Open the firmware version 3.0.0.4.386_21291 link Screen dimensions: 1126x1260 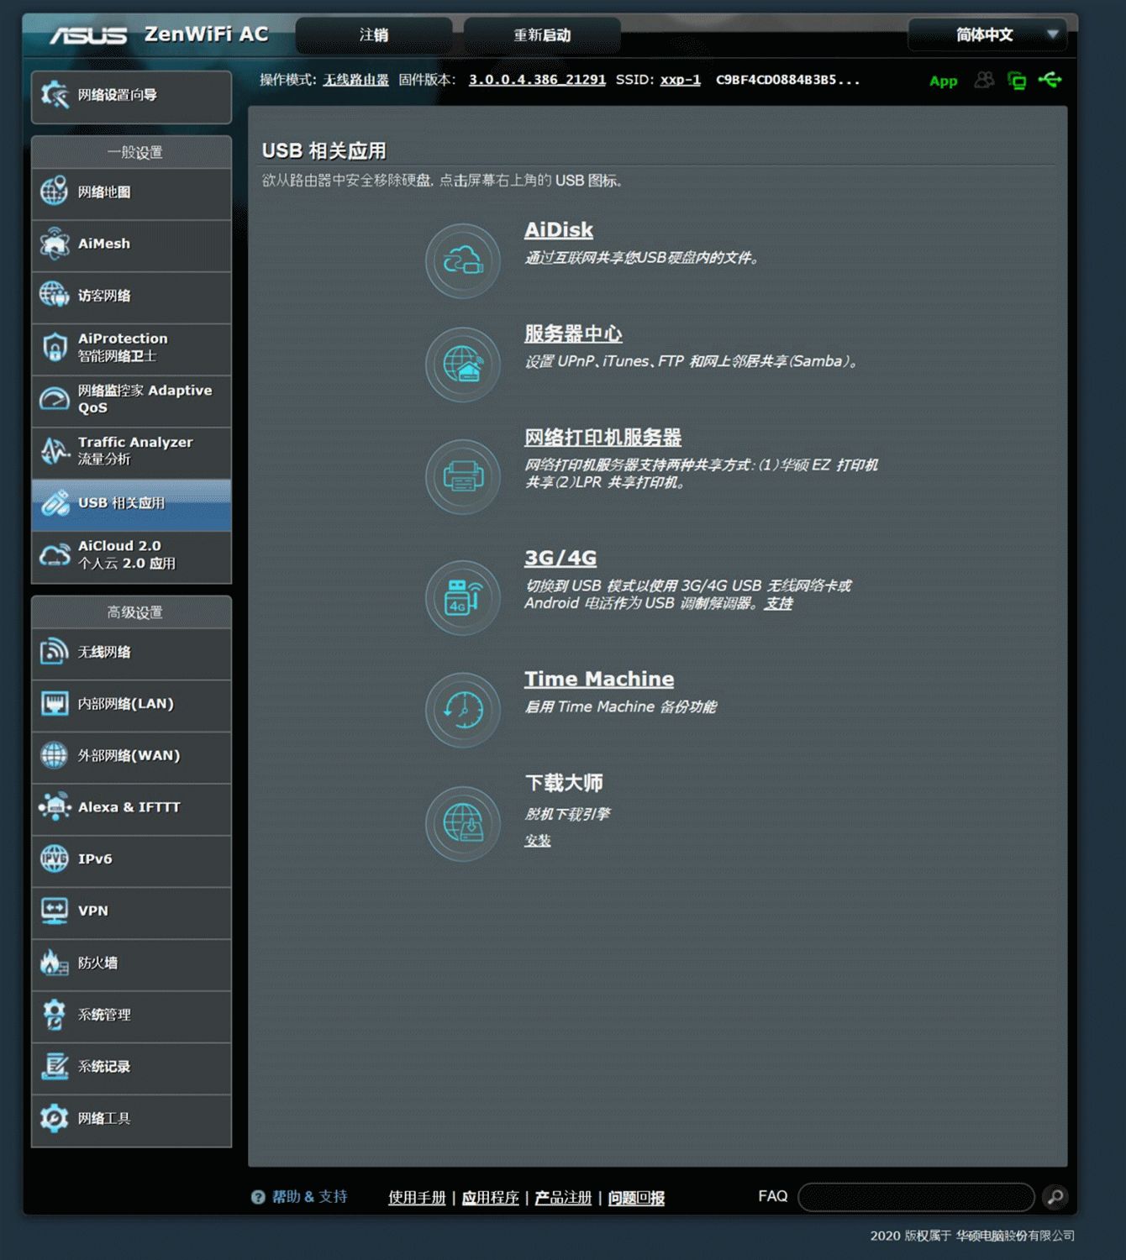pos(537,80)
